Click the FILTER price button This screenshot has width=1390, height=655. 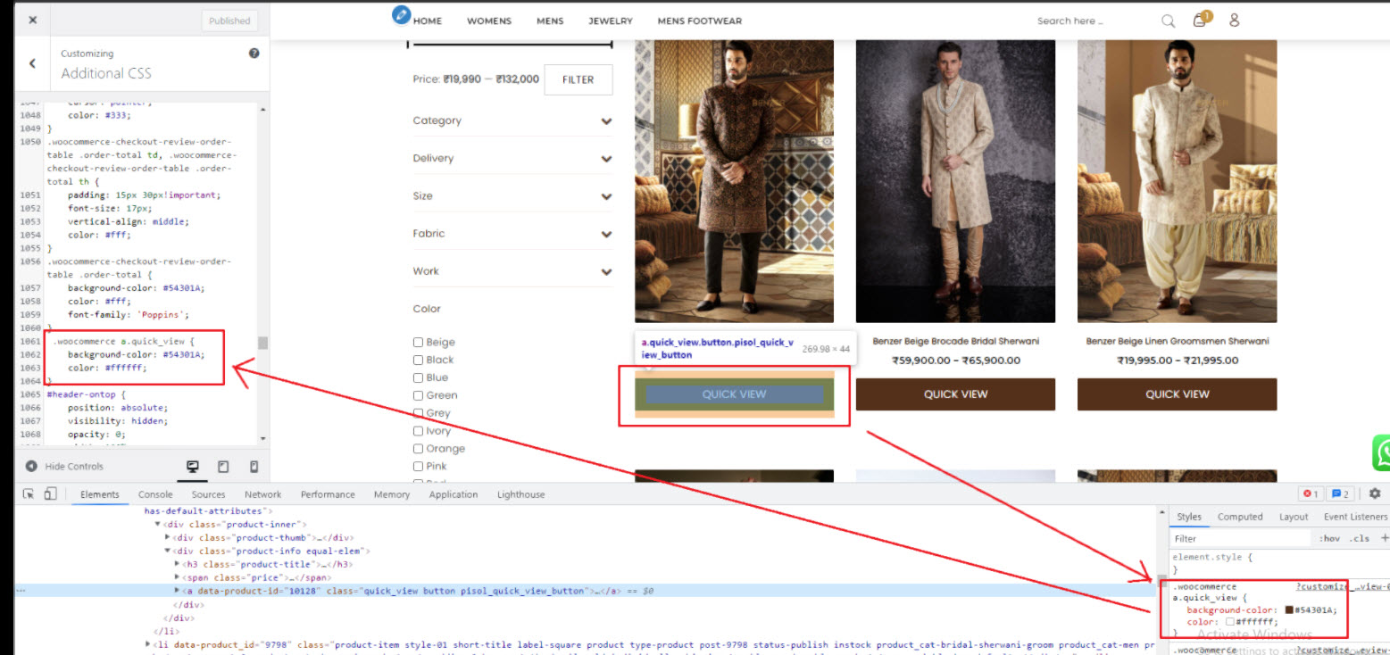click(578, 79)
